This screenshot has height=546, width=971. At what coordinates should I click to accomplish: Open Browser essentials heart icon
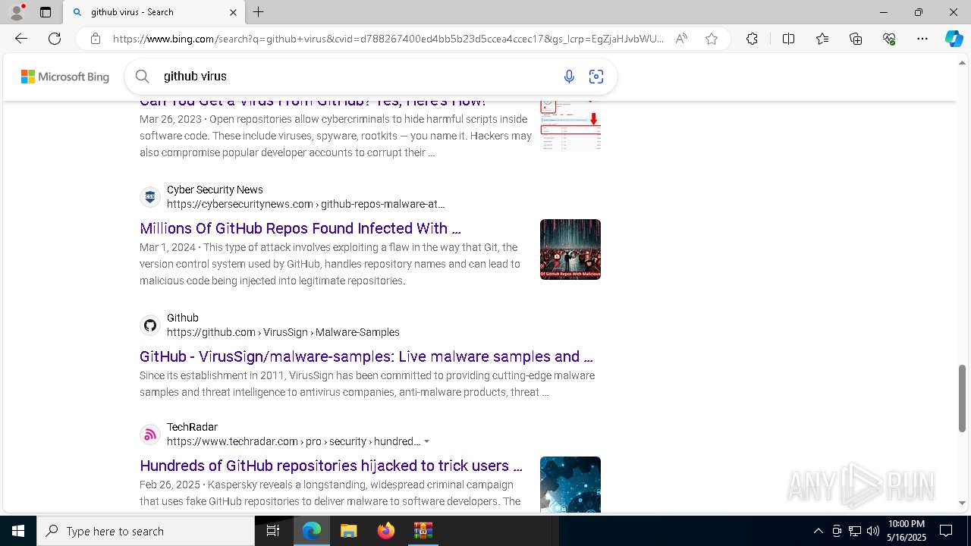[x=889, y=39]
